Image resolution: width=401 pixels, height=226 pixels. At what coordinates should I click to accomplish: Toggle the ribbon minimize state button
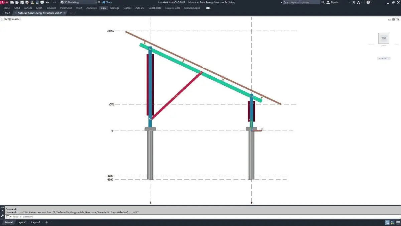coord(209,8)
